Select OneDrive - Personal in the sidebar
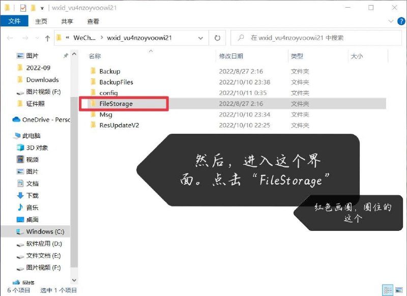Image resolution: width=407 pixels, height=296 pixels. (43, 120)
